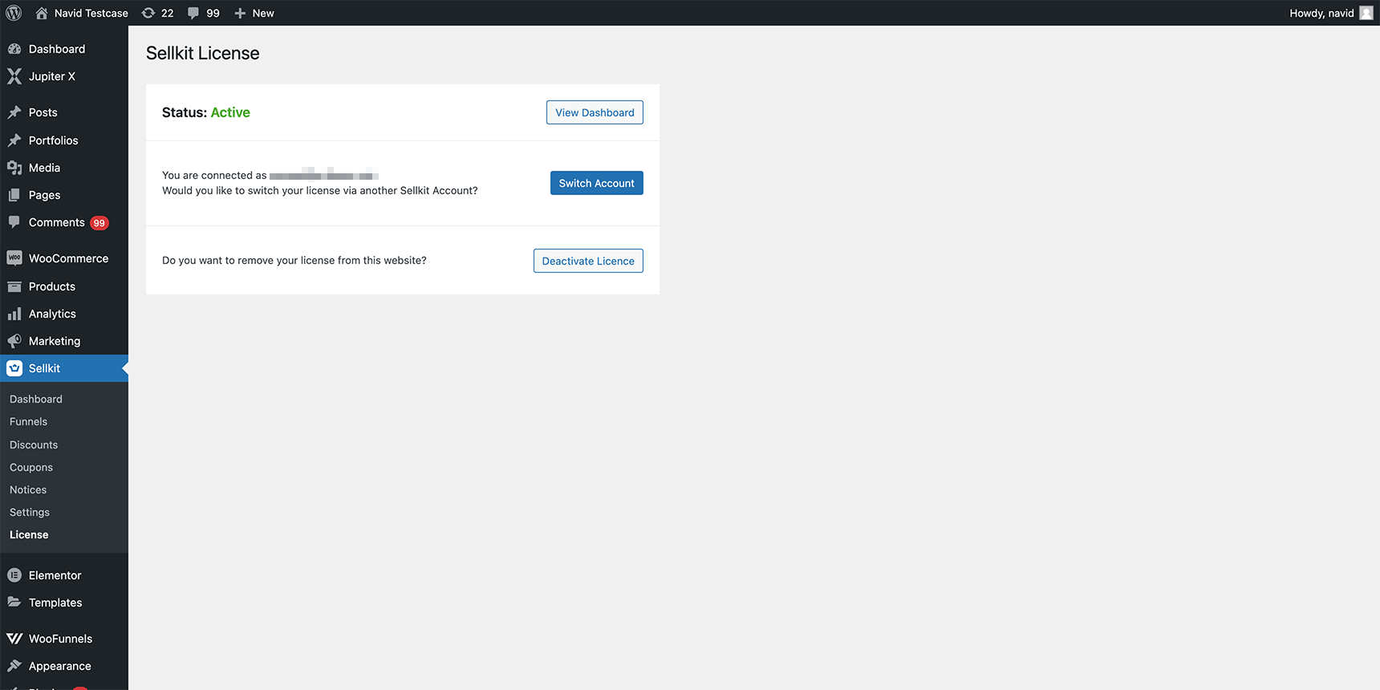This screenshot has height=690, width=1380.
Task: Open the Pages menu label
Action: pyautogui.click(x=45, y=195)
